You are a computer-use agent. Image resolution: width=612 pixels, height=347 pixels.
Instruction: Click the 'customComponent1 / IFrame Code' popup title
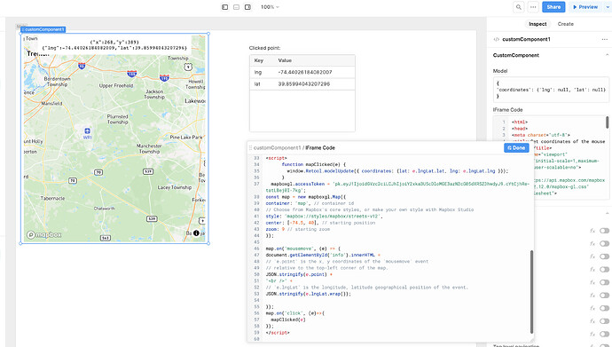(294, 148)
